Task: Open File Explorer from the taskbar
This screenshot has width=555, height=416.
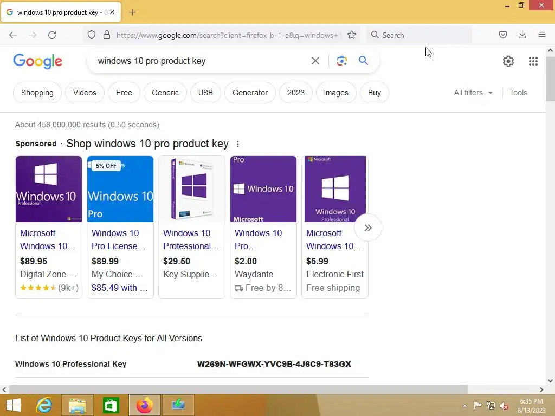Action: coord(78,405)
